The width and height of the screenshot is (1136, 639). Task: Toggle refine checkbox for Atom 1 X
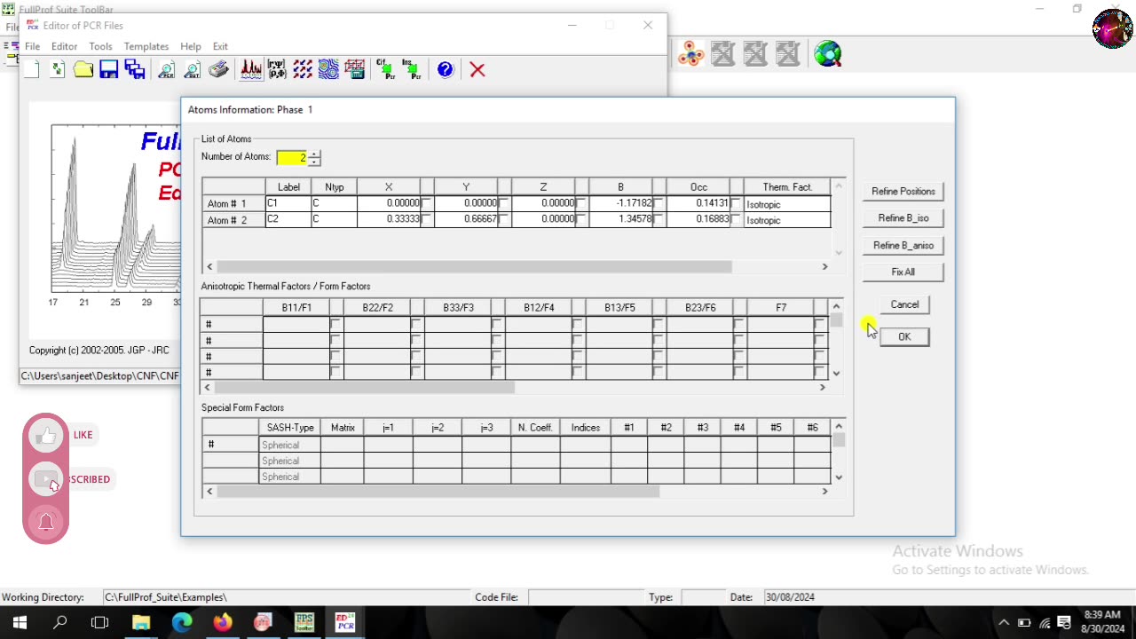427,203
